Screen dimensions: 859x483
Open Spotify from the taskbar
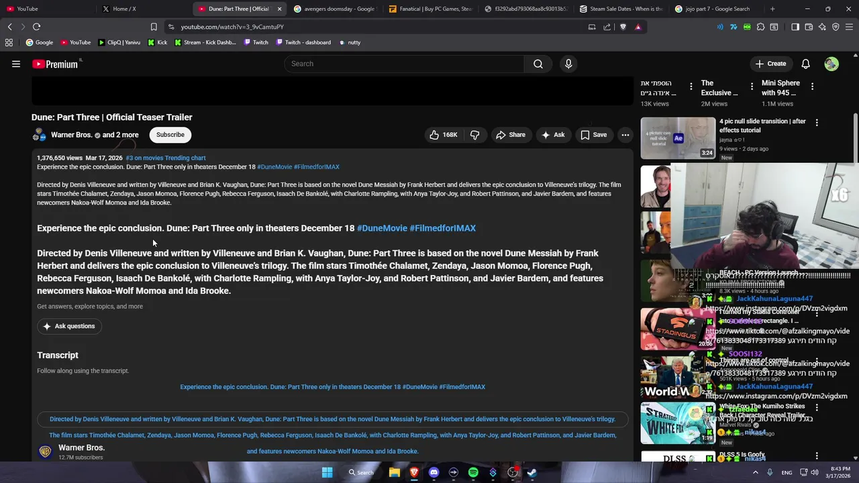coord(473,472)
